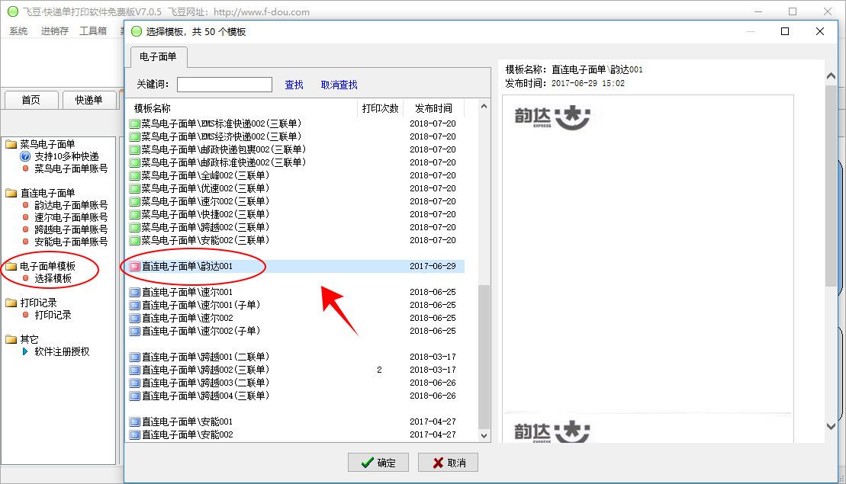Click the 查找 link
846x484 pixels.
(294, 85)
